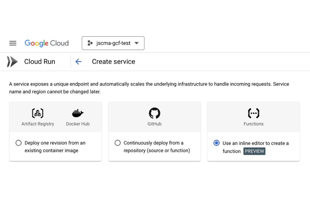Click the Google Cloud logo
The height and width of the screenshot is (207, 310).
pyautogui.click(x=47, y=43)
